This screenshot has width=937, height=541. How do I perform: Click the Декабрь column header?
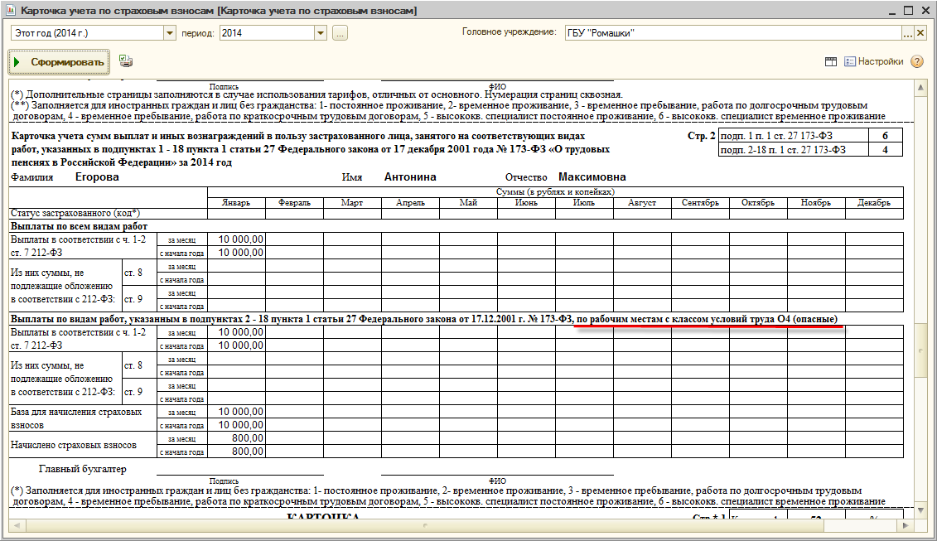[874, 203]
